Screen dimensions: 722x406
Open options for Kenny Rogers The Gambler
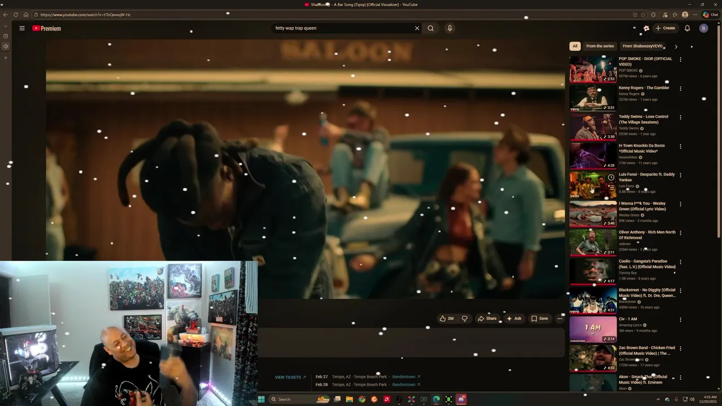tap(680, 89)
